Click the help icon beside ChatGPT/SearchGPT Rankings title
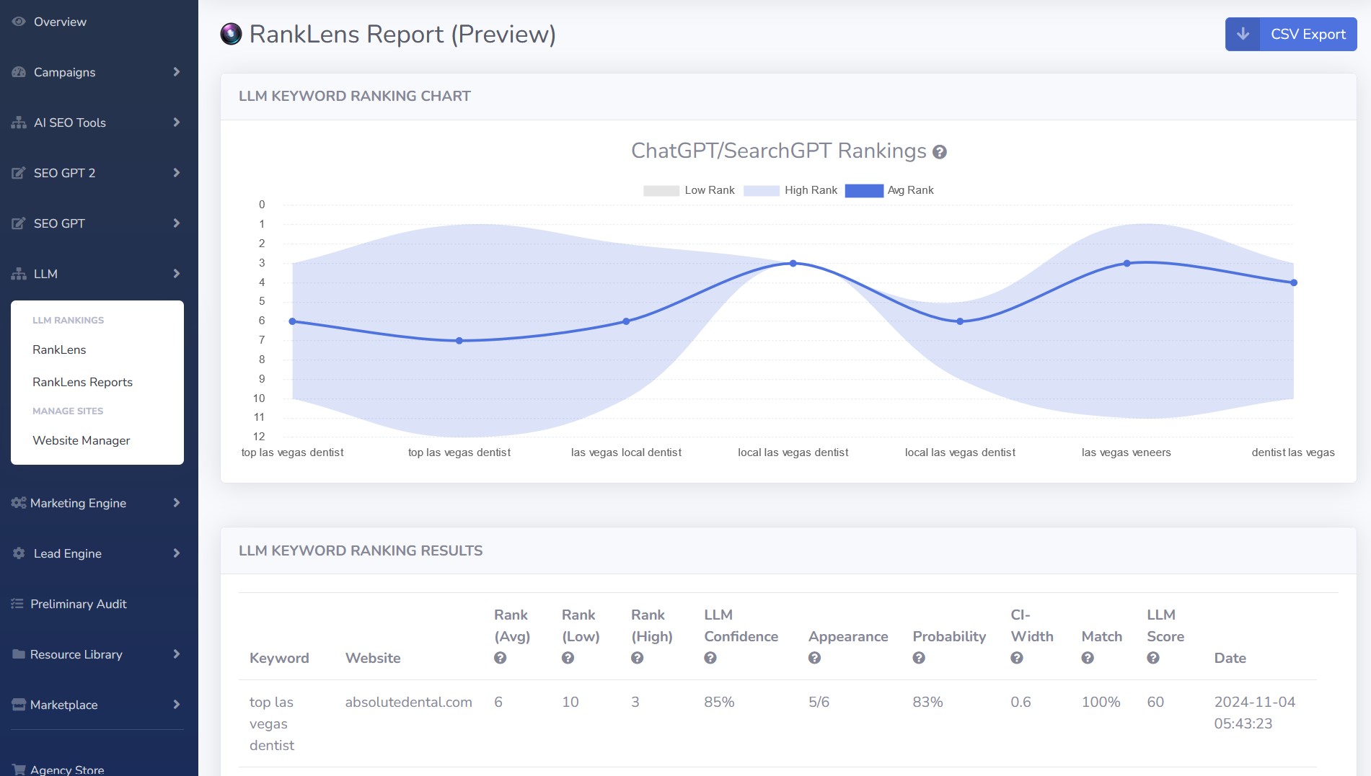 coord(939,152)
